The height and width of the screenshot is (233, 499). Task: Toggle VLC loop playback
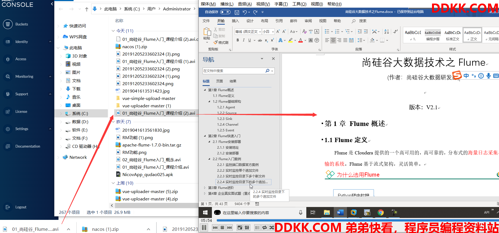265,228
